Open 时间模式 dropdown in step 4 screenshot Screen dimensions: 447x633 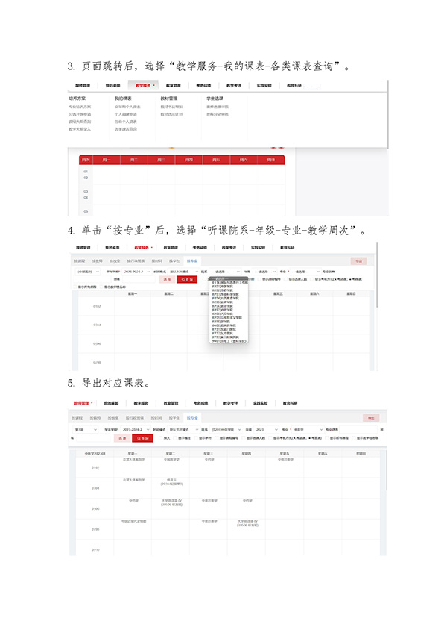point(184,272)
